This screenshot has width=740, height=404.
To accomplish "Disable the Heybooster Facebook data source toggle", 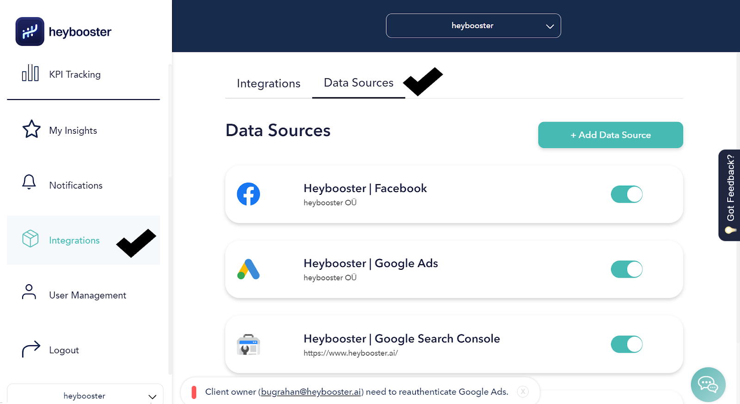I will click(627, 194).
